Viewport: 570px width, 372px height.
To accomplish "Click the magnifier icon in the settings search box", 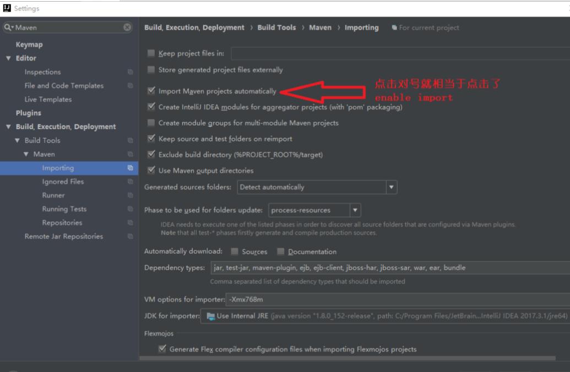I will click(8, 27).
